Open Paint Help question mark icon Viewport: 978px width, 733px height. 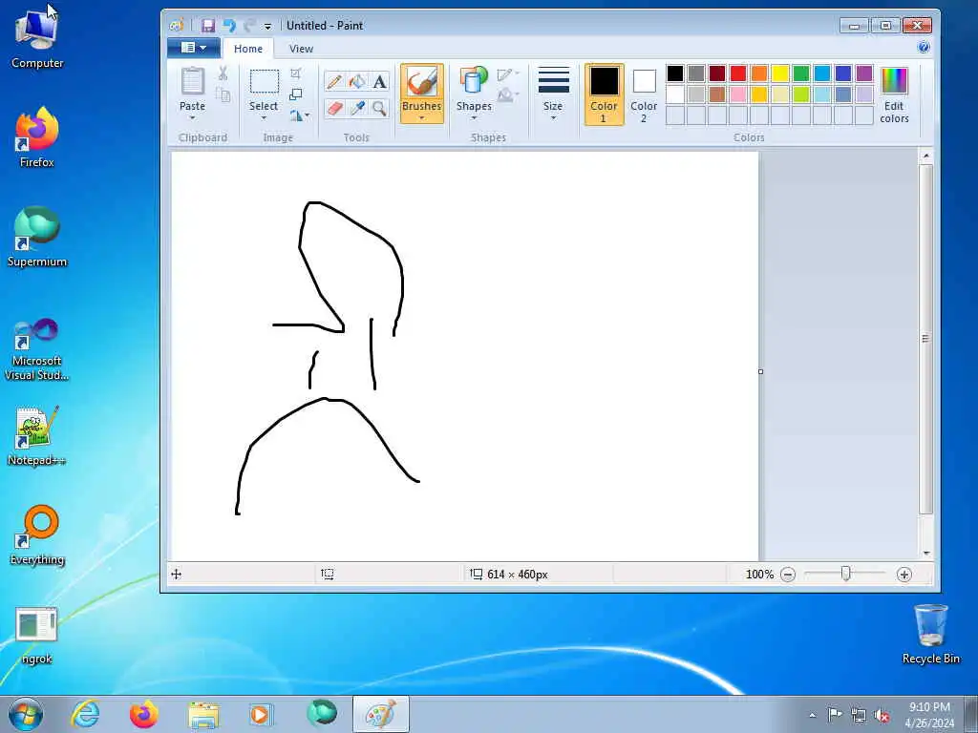924,48
